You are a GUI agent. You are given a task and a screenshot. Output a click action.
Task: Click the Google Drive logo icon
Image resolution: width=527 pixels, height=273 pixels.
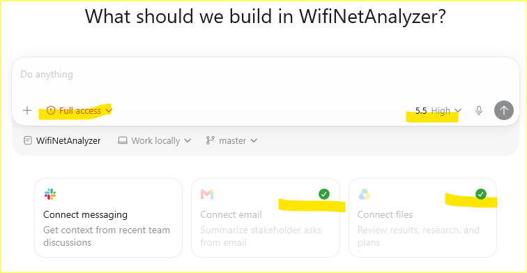point(365,194)
